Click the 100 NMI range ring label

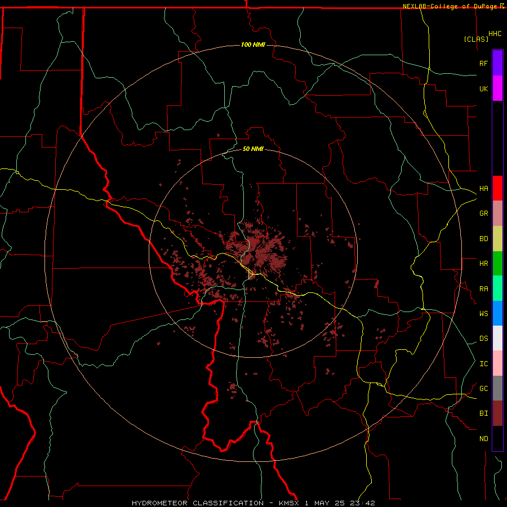click(x=253, y=45)
